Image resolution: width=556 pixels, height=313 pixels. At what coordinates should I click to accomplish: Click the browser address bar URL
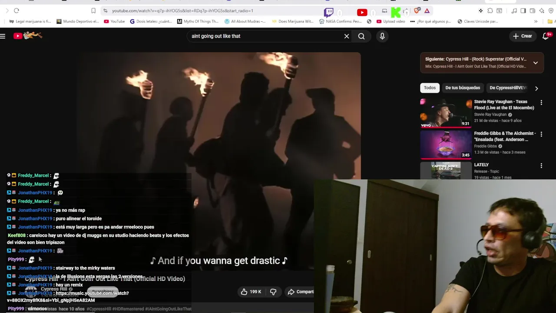[x=182, y=10]
